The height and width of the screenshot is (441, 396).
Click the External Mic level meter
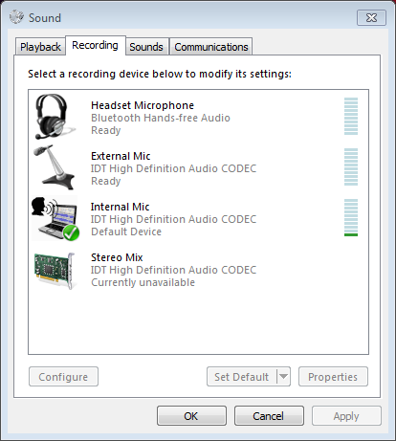(x=351, y=167)
